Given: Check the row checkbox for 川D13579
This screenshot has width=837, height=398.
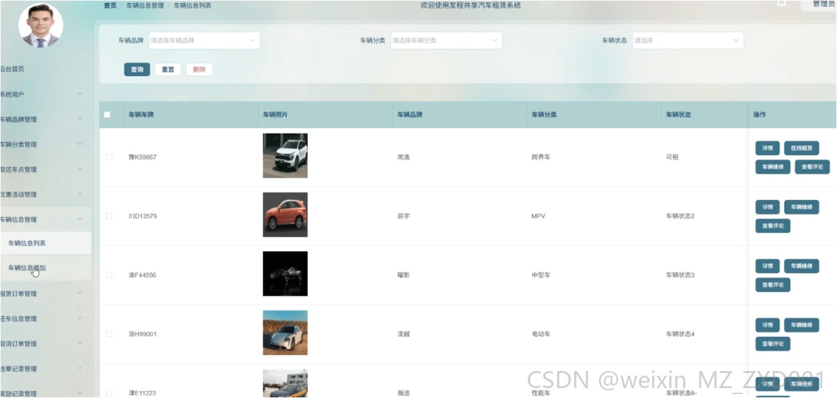Looking at the screenshot, I should point(109,216).
